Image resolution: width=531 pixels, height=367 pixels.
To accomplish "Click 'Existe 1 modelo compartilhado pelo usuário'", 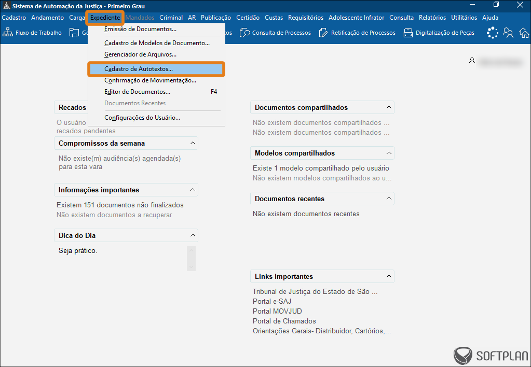I will 321,168.
